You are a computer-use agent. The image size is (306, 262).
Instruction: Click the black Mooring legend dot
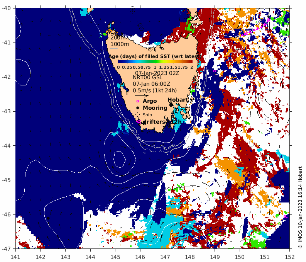(x=138, y=108)
